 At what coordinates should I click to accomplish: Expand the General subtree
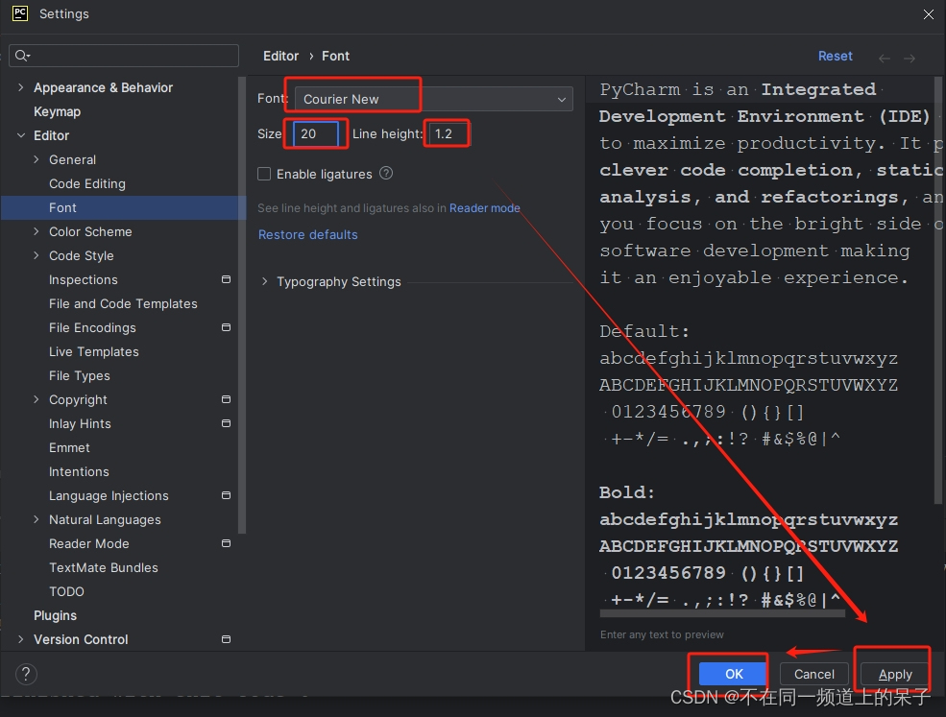[36, 159]
